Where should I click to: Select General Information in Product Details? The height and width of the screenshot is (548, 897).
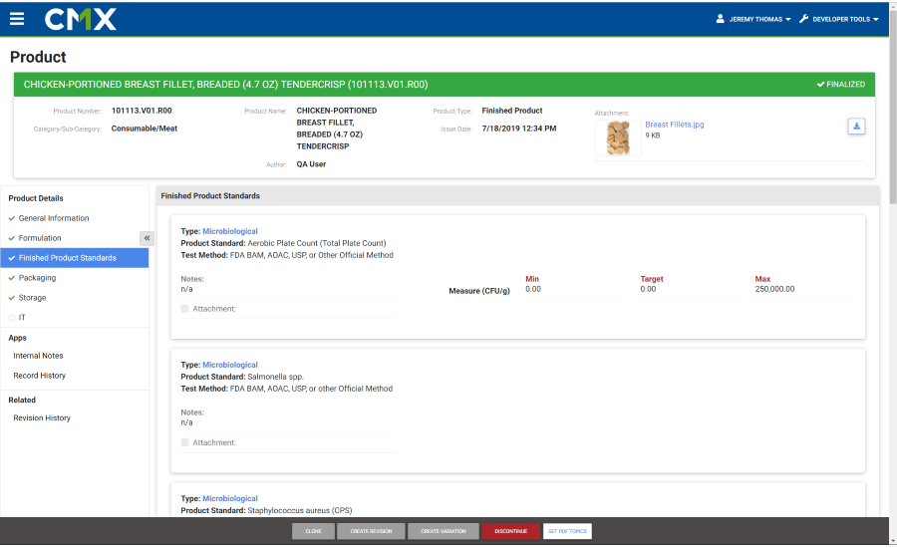pyautogui.click(x=54, y=218)
